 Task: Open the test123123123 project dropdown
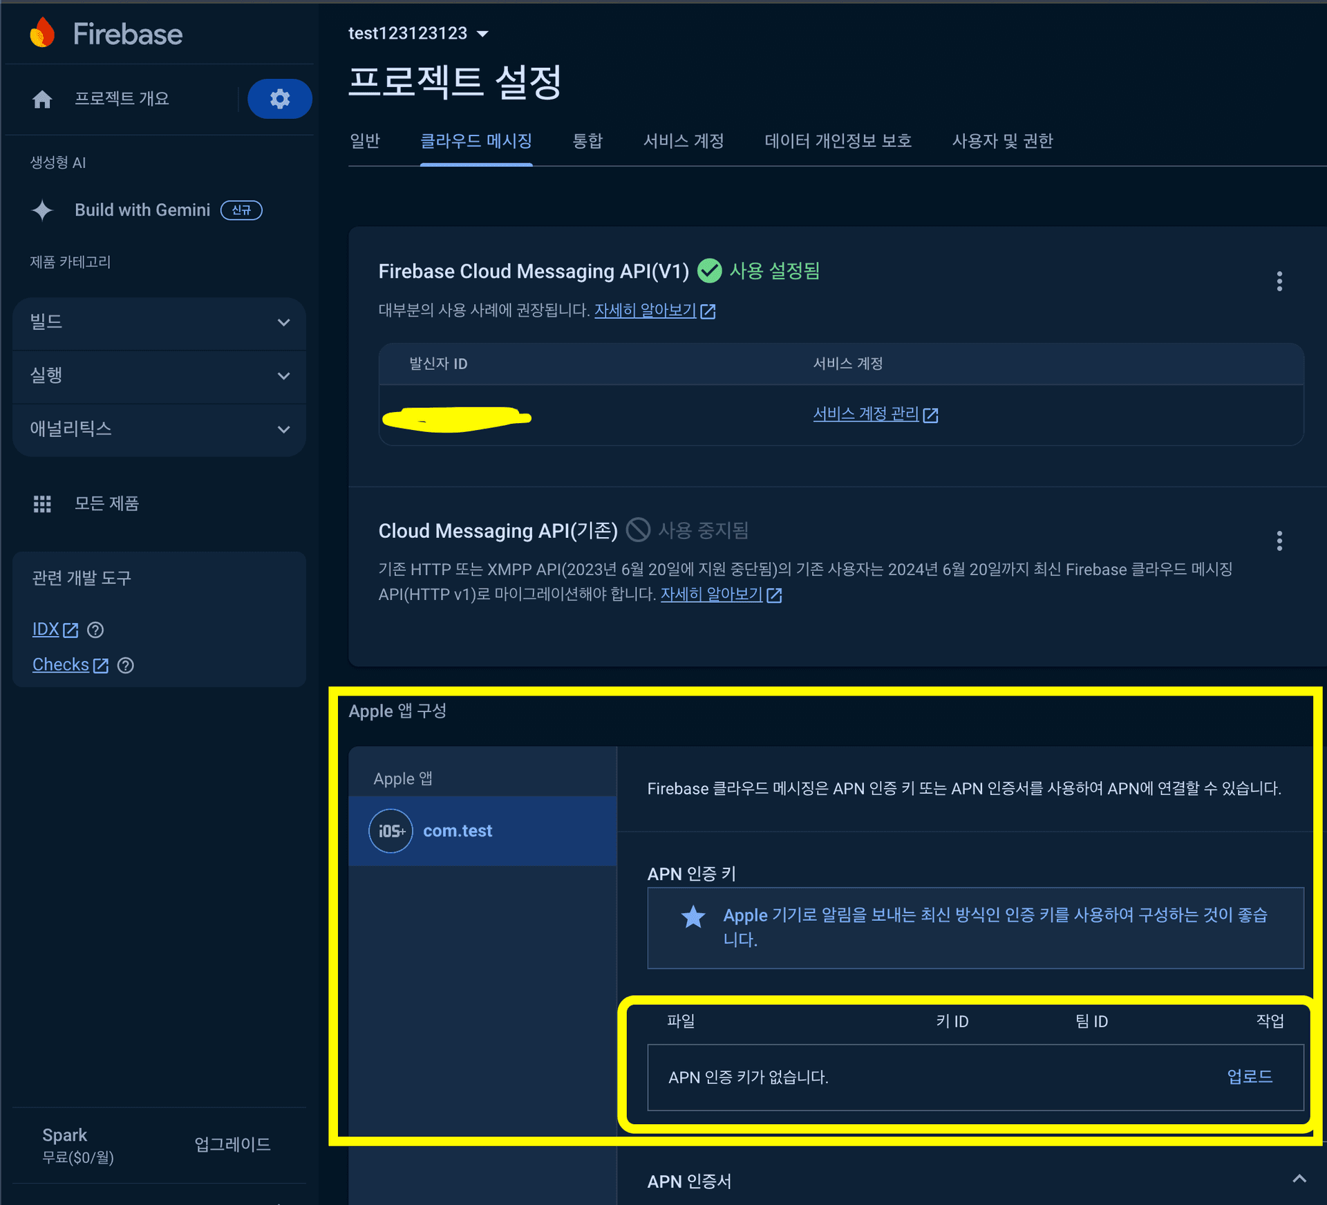[x=417, y=33]
